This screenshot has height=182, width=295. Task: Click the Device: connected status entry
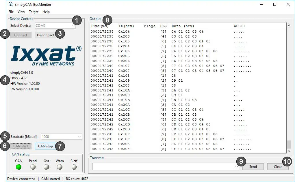(x=21, y=179)
